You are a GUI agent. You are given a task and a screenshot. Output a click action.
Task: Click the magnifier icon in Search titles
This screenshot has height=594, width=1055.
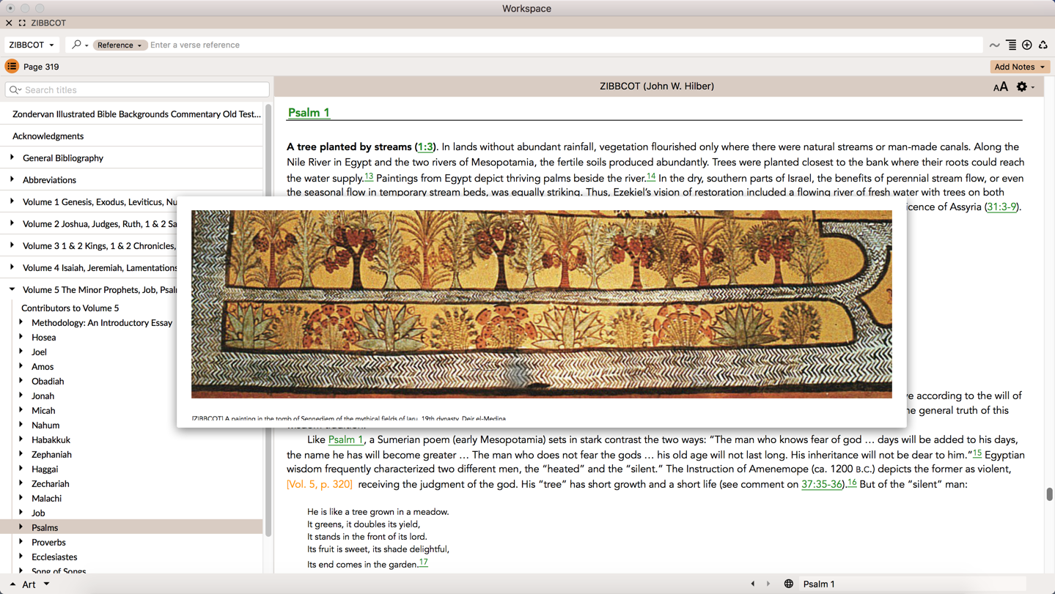coord(15,90)
